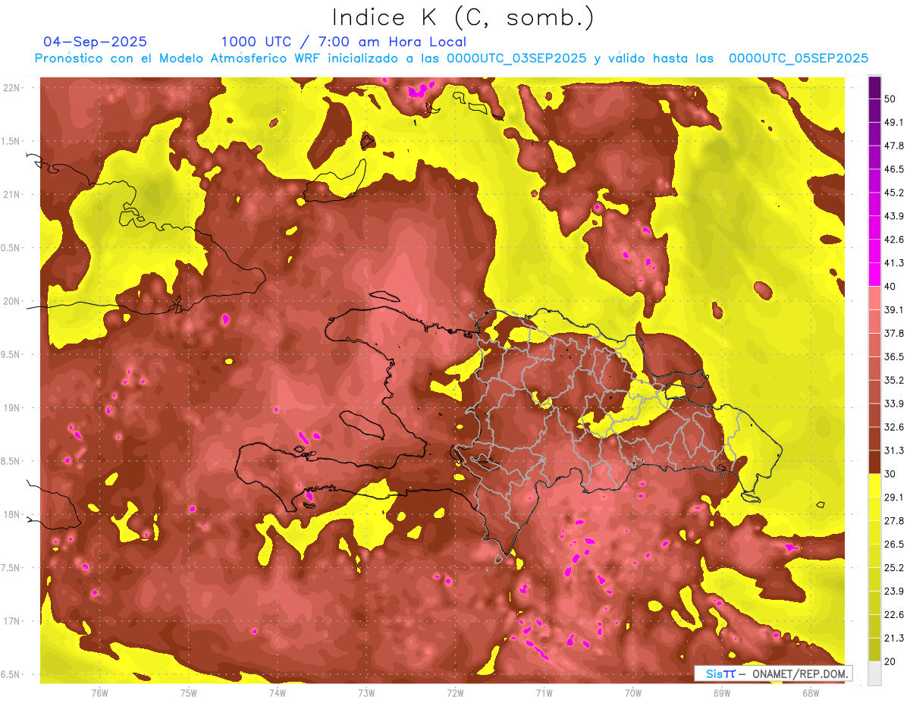Click latitude axis label '20N'

point(11,301)
